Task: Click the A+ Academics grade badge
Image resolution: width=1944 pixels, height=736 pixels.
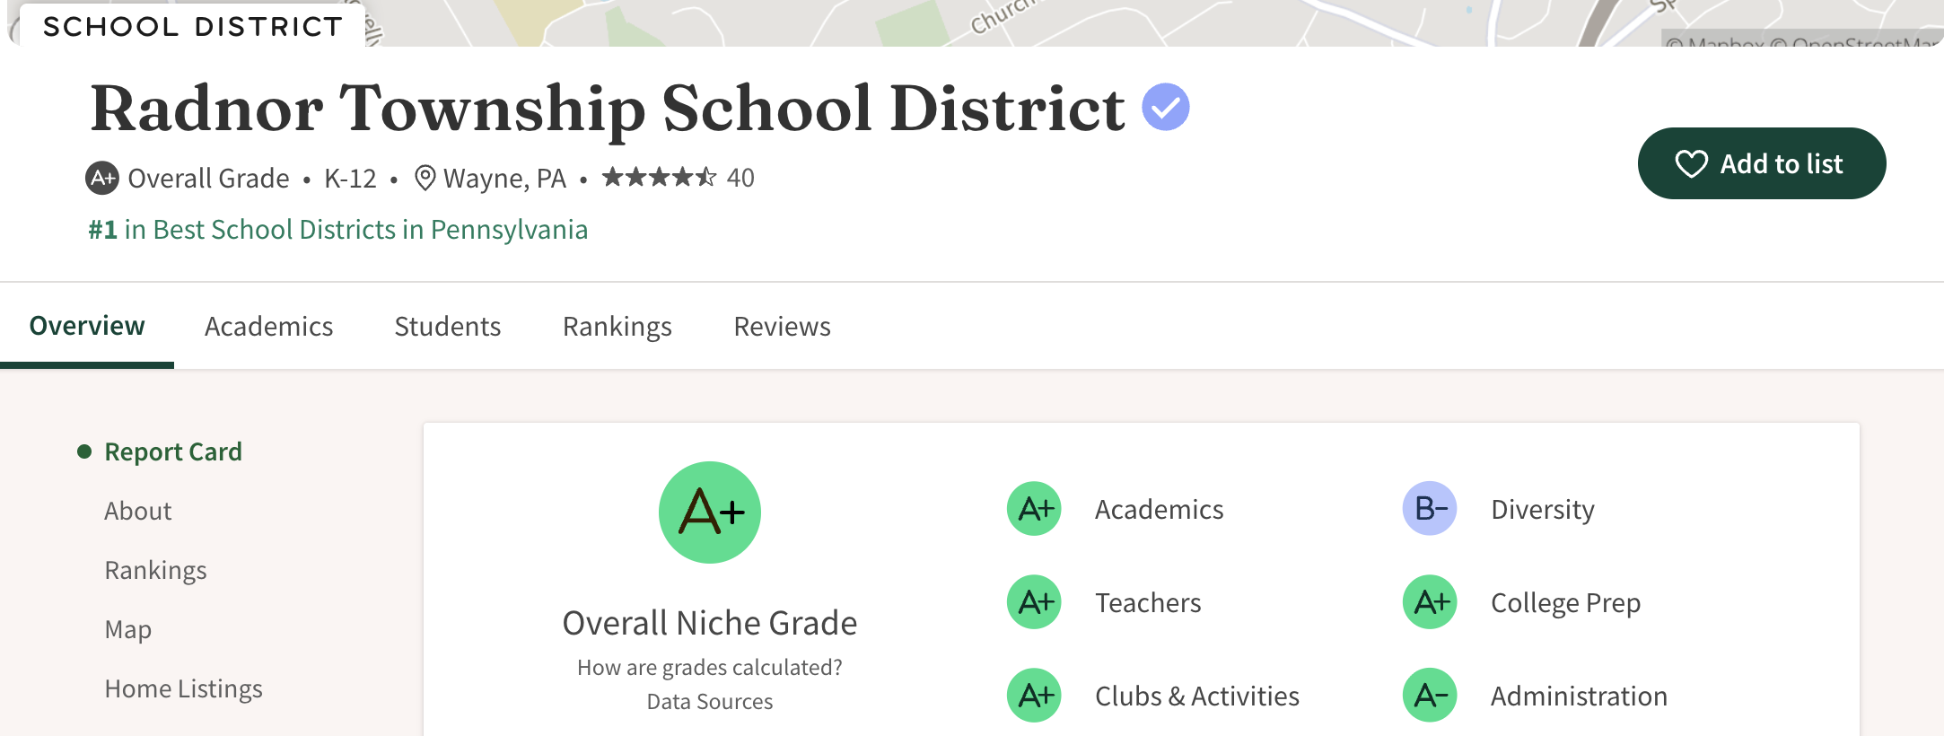Action: point(1034,509)
